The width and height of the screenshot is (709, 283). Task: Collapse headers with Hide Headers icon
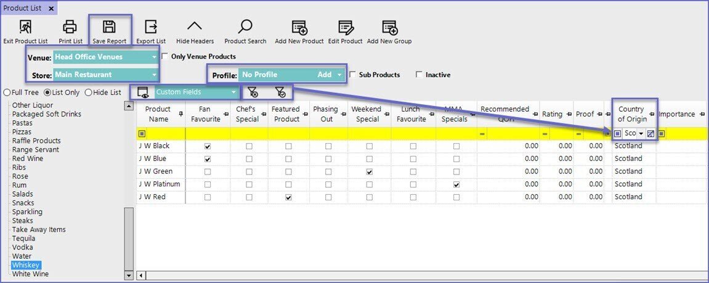[195, 27]
